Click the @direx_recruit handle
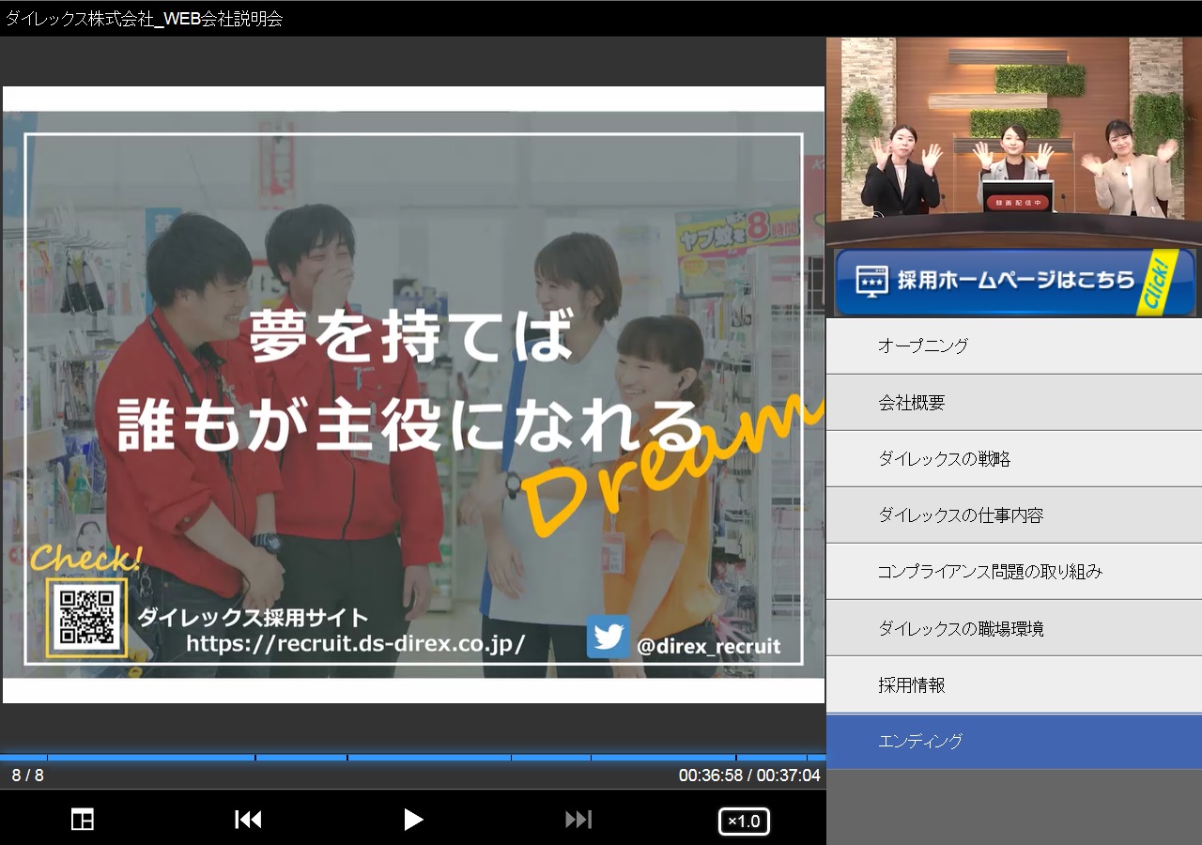The width and height of the screenshot is (1202, 845). pyautogui.click(x=708, y=646)
